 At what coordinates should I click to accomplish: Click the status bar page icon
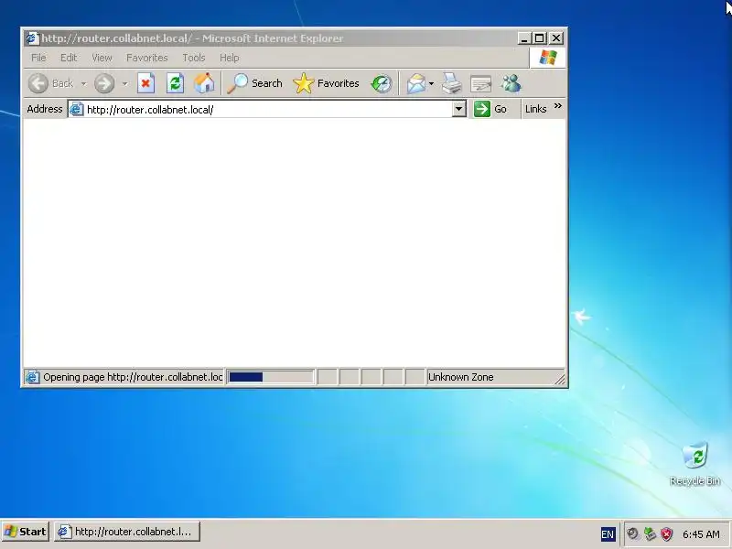point(32,377)
